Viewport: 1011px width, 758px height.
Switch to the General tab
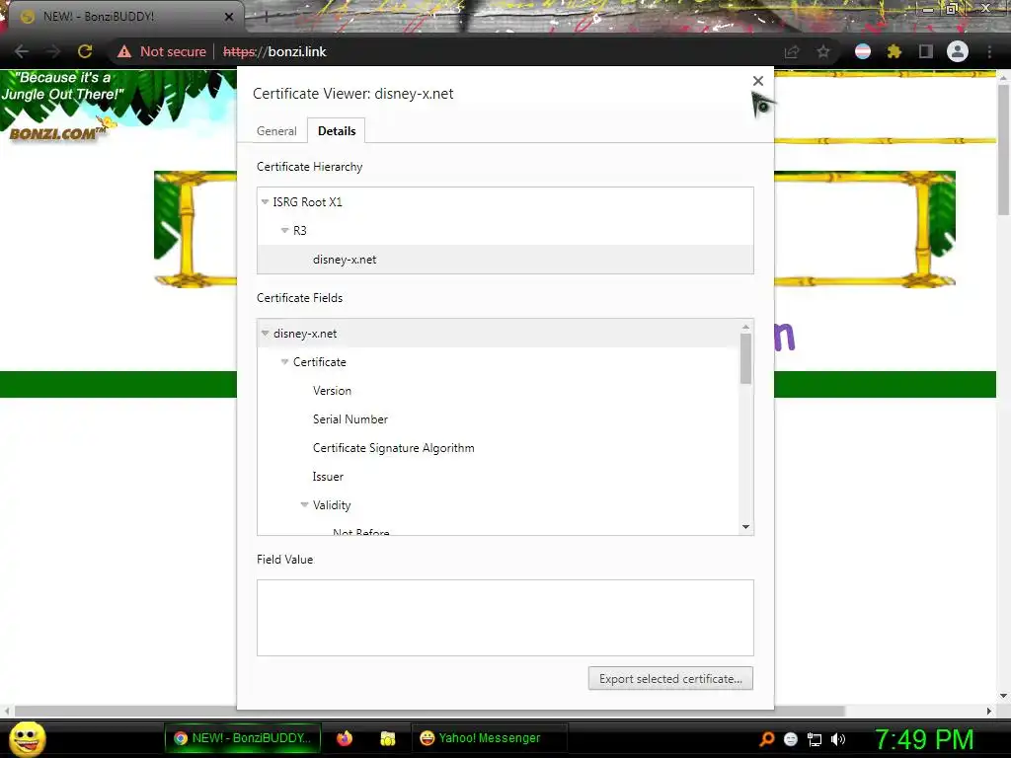click(x=276, y=131)
